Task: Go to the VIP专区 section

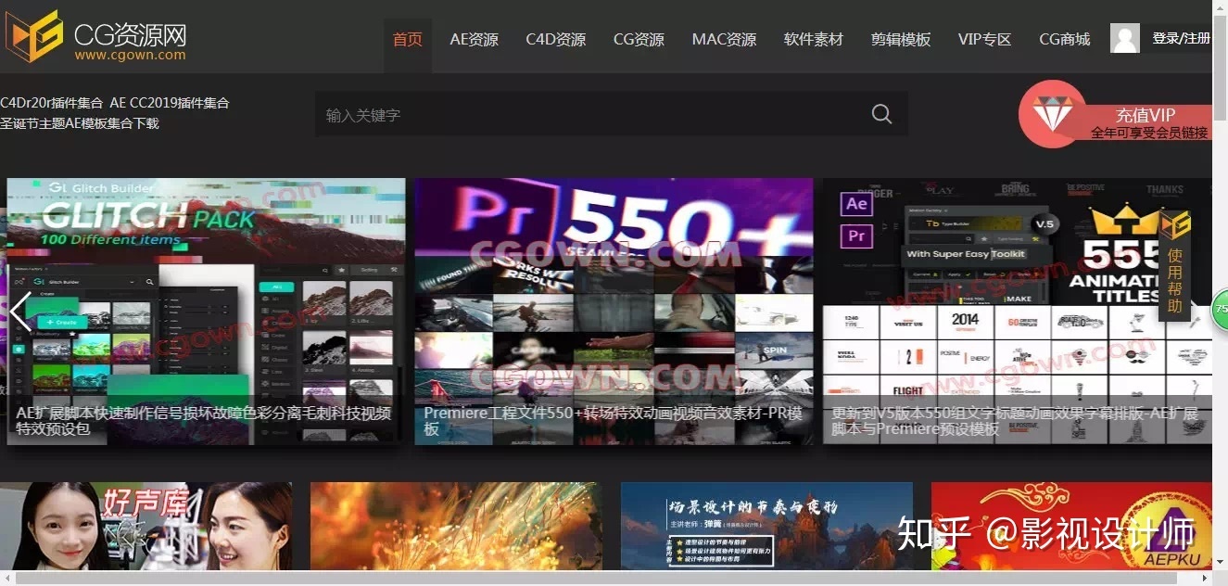Action: pos(984,39)
